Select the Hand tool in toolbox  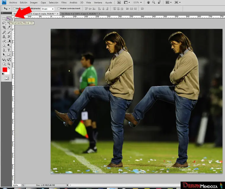tap(4, 64)
